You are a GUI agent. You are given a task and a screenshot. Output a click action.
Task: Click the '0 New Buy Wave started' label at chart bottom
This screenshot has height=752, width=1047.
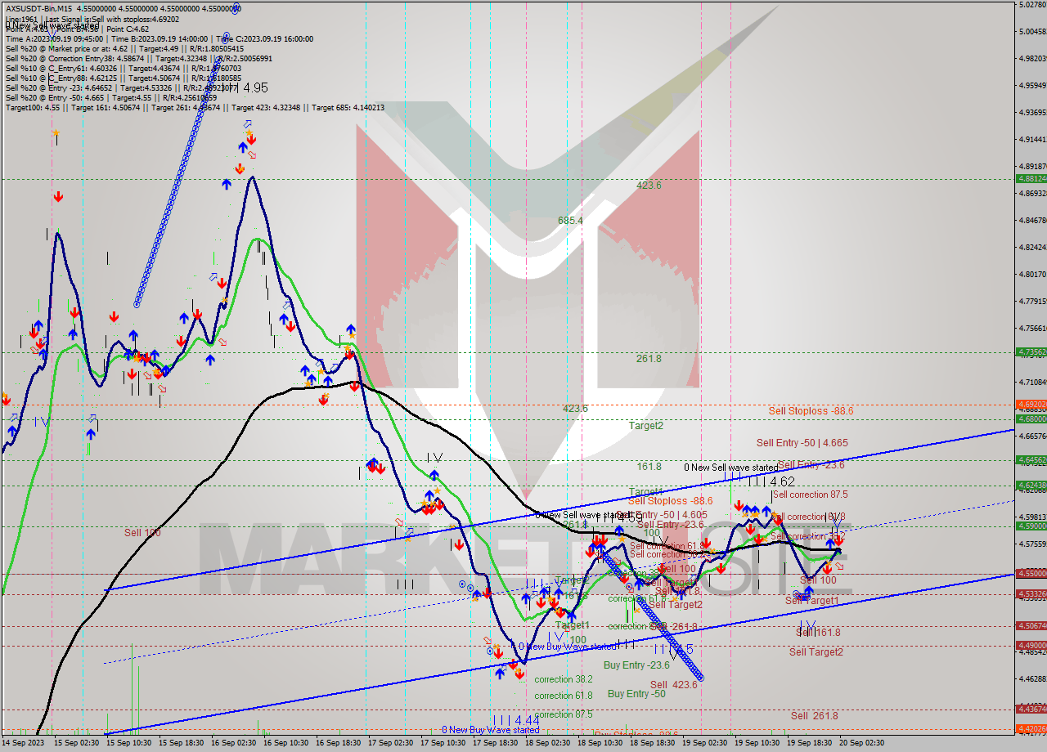[x=490, y=729]
